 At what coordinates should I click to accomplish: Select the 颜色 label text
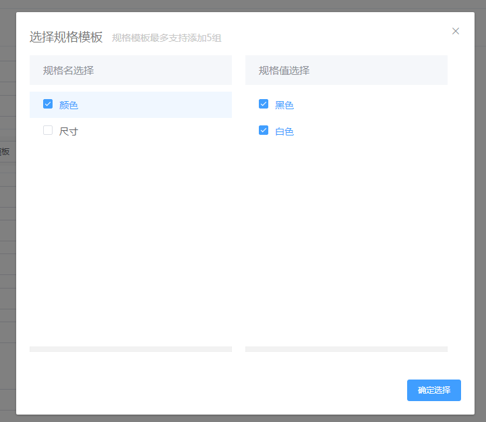click(69, 105)
